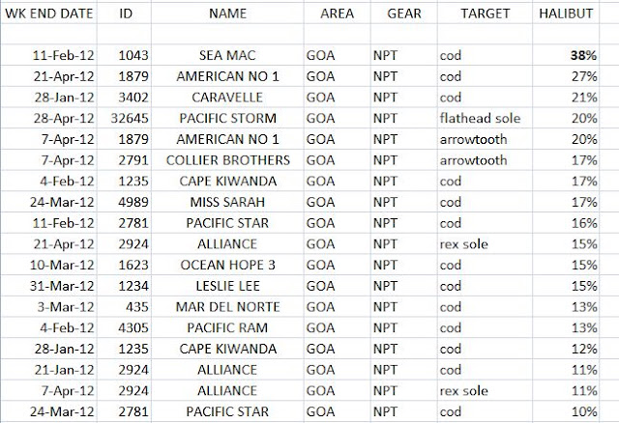The width and height of the screenshot is (619, 423).
Task: Select ID cell 435
Action: coord(125,306)
